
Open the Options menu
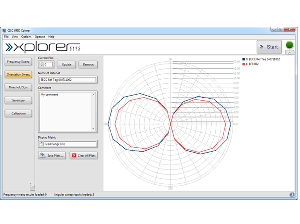(x=26, y=37)
